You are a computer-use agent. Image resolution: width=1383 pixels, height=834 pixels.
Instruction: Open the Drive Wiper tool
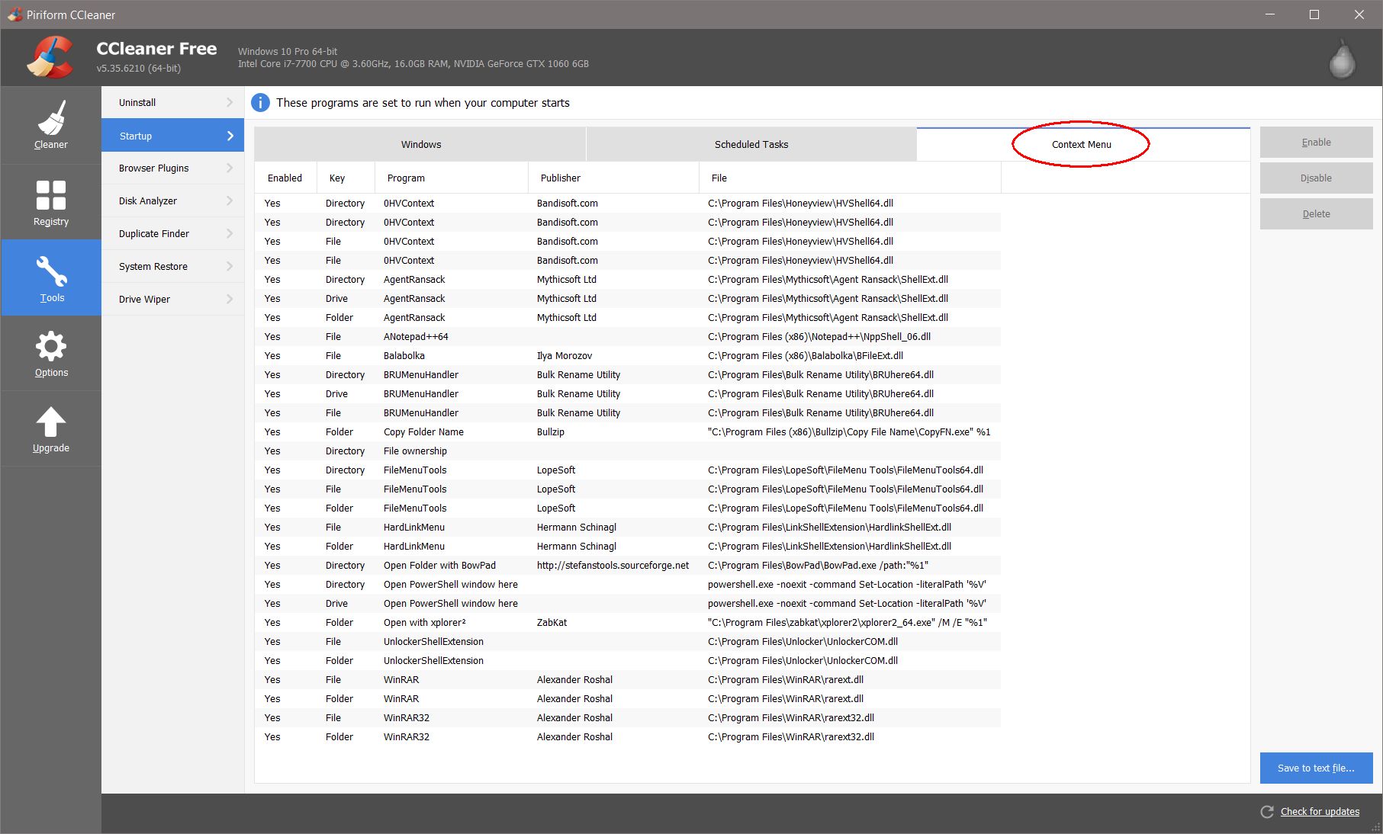pos(172,299)
